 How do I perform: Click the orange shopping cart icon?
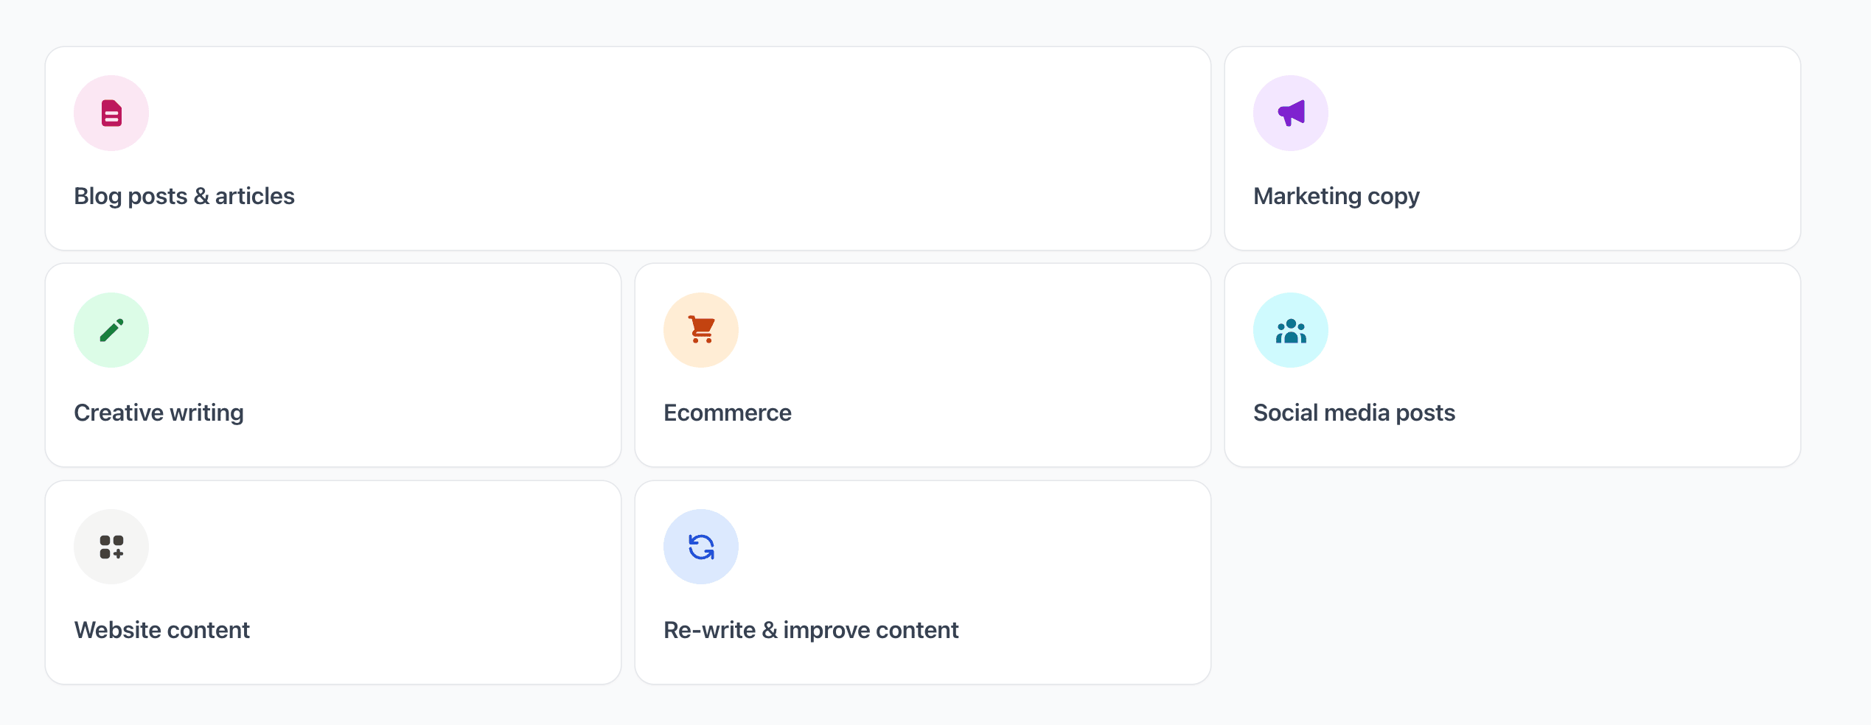pos(701,330)
